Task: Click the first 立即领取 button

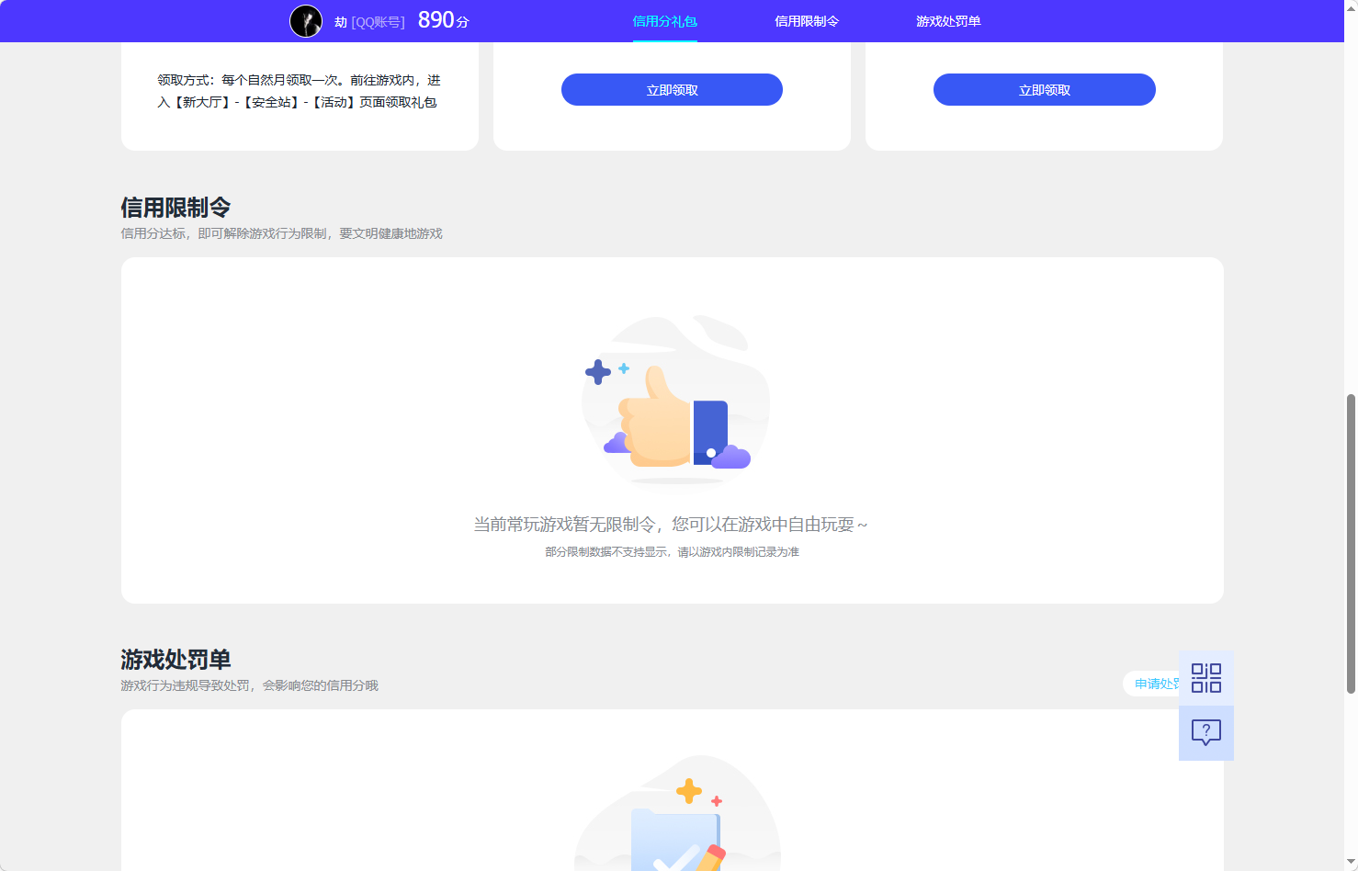Action: coord(672,89)
